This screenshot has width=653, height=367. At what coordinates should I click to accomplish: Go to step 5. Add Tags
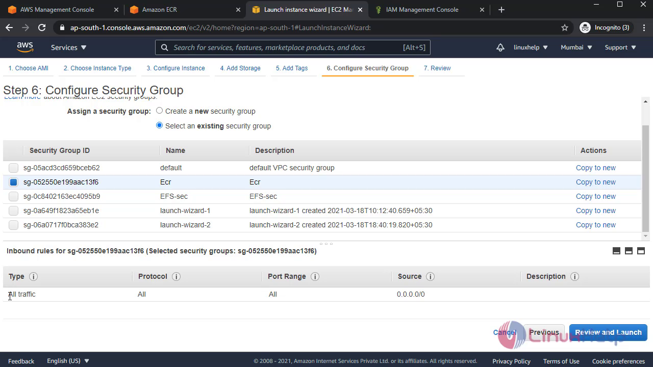[x=292, y=68]
